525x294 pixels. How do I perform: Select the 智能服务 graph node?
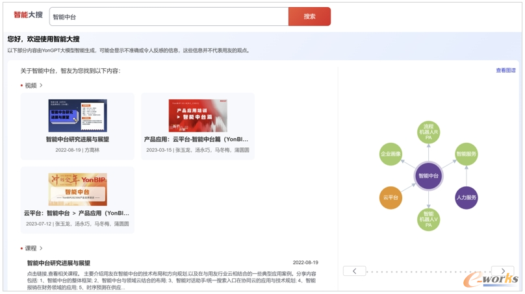(x=467, y=154)
